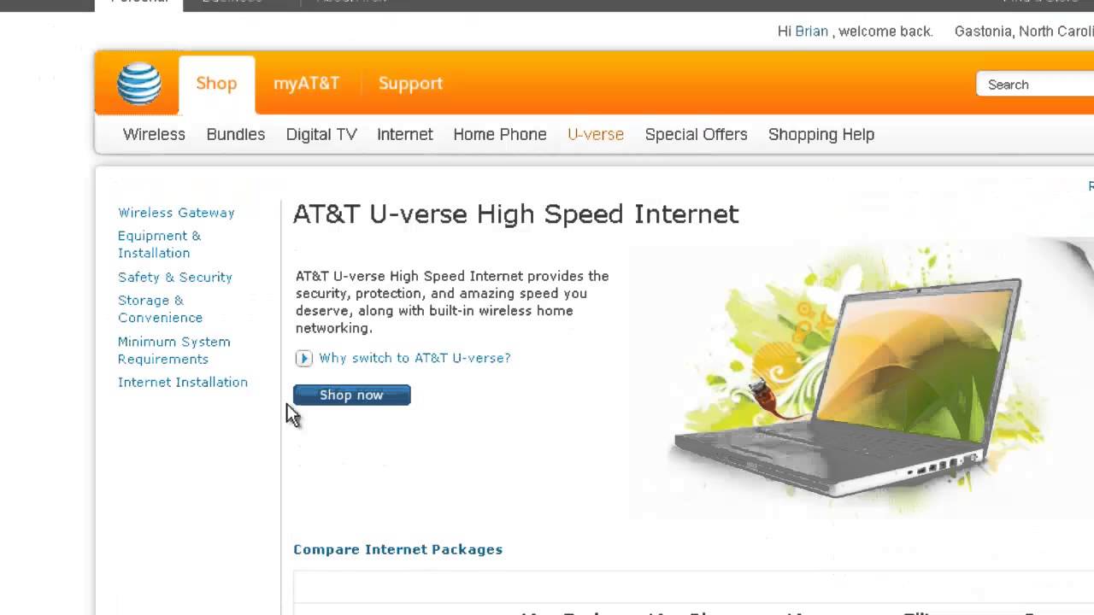Open Safety & Security sidebar link
1094x615 pixels.
(175, 277)
